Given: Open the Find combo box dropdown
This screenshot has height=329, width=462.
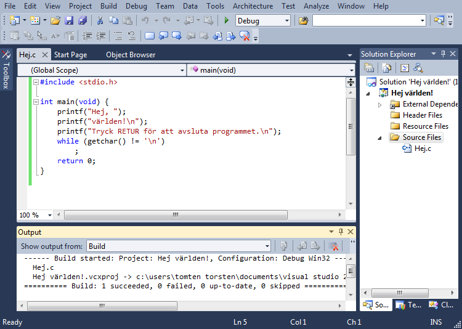Looking at the screenshot, I should [423, 20].
